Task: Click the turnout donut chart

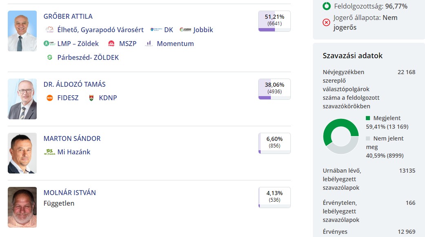Action: point(341,136)
